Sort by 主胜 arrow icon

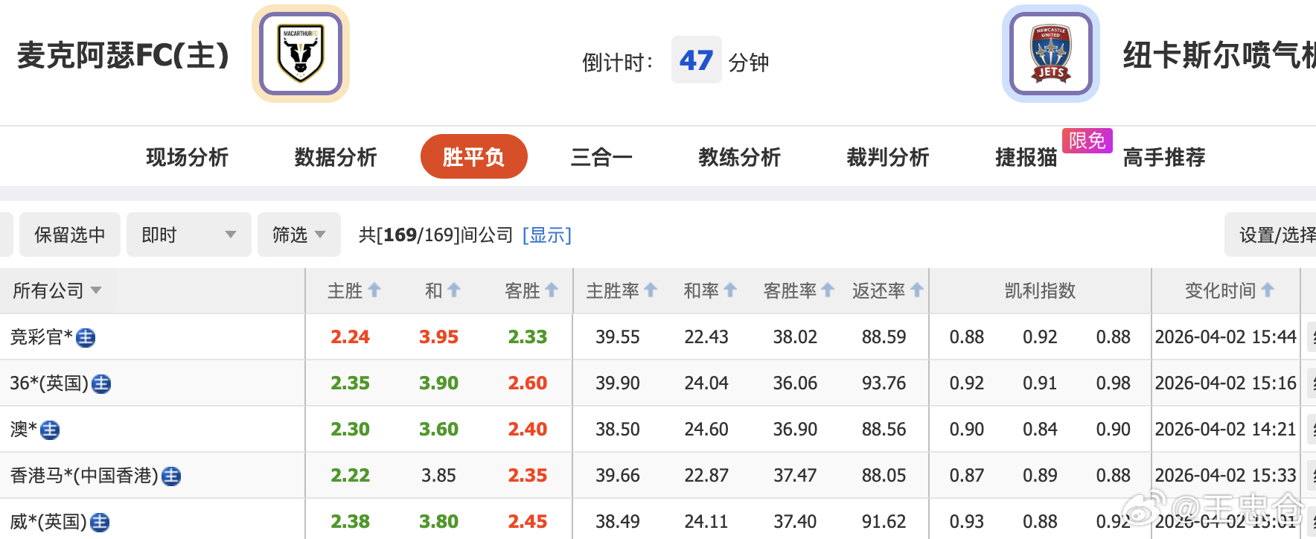pos(374,290)
